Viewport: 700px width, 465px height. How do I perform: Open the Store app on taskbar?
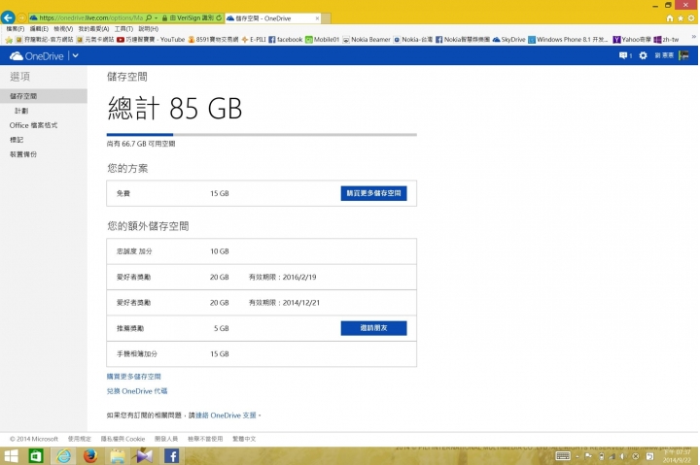click(x=36, y=455)
